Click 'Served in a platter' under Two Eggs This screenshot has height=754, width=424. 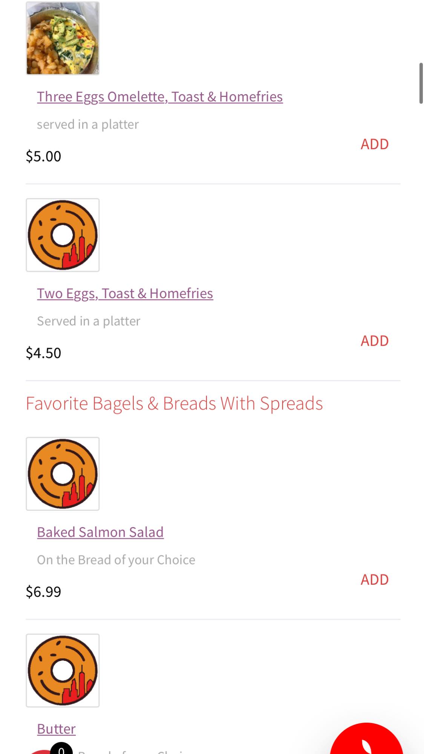pos(89,321)
